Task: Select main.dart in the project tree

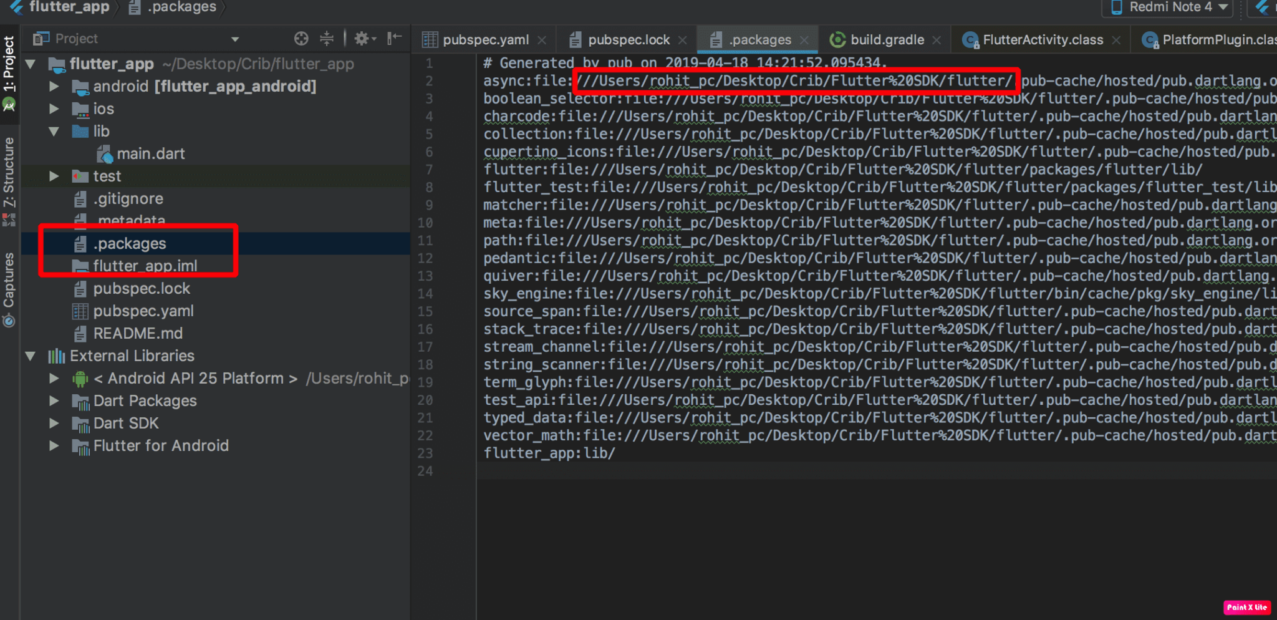Action: 151,153
